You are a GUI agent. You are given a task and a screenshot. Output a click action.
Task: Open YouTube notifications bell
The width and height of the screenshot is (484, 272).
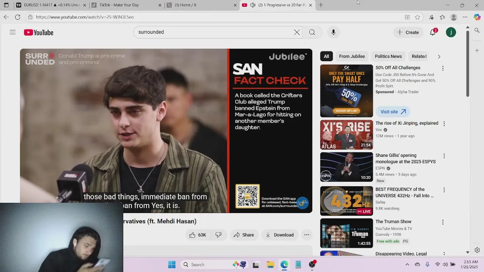point(433,32)
